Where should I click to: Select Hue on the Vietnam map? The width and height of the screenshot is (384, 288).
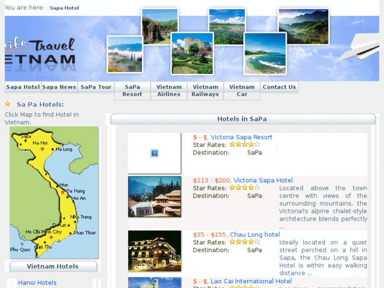[x=64, y=185]
